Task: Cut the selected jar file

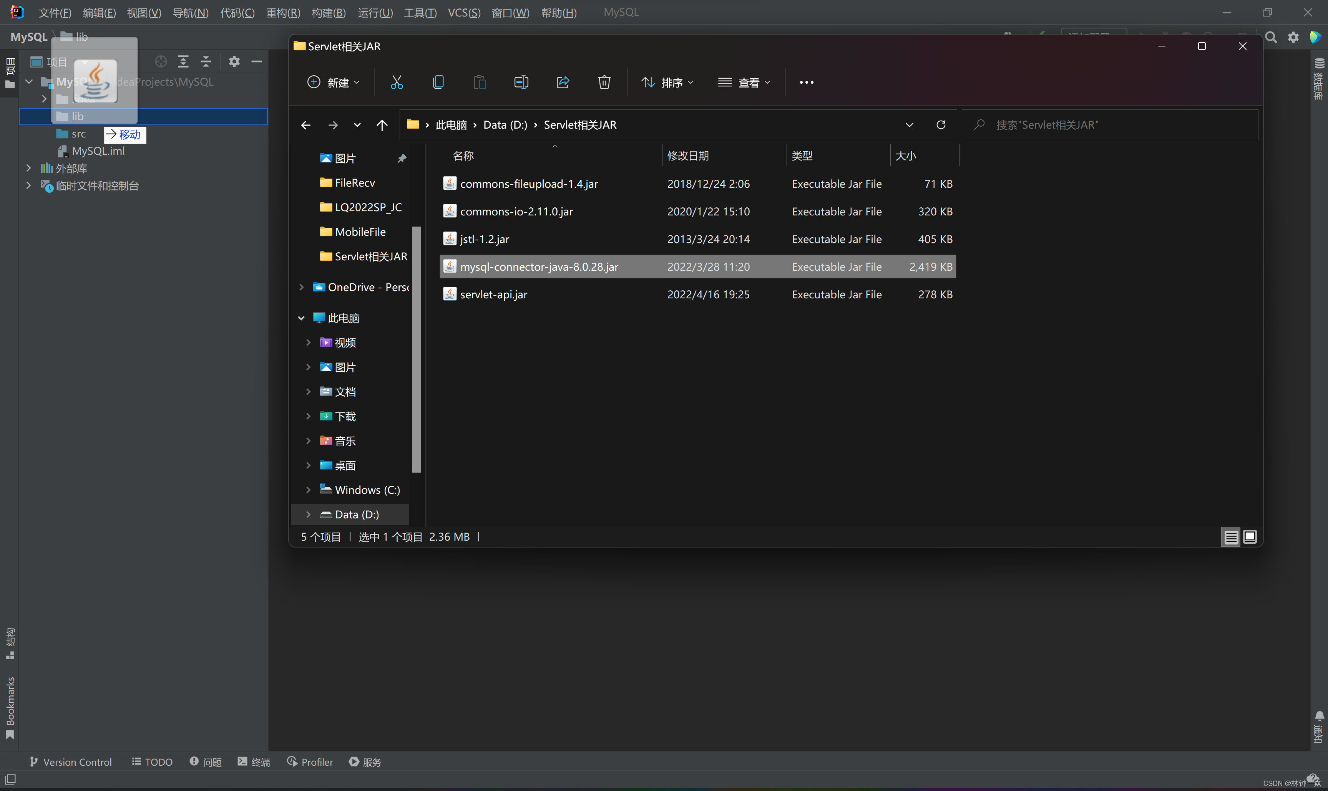Action: [x=397, y=82]
